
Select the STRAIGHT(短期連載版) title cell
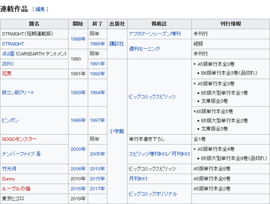(x=34, y=34)
